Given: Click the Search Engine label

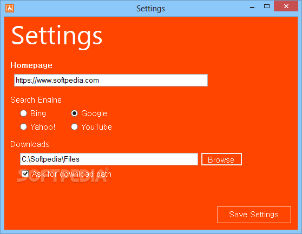Looking at the screenshot, I should point(36,100).
